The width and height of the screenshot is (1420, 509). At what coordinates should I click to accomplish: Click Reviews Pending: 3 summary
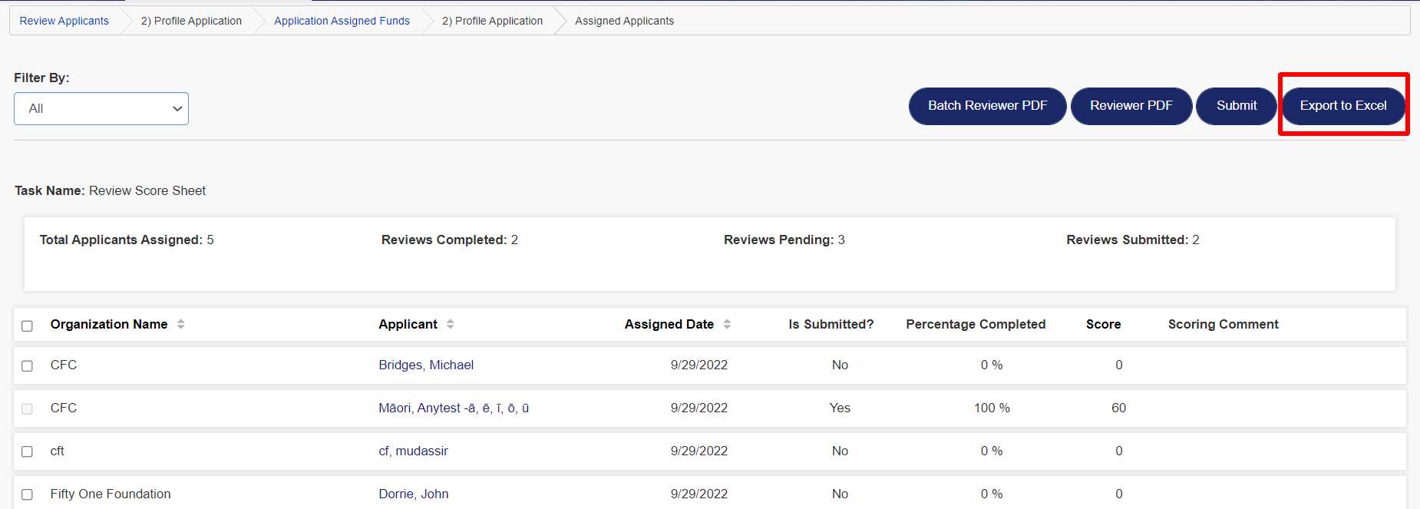[784, 240]
